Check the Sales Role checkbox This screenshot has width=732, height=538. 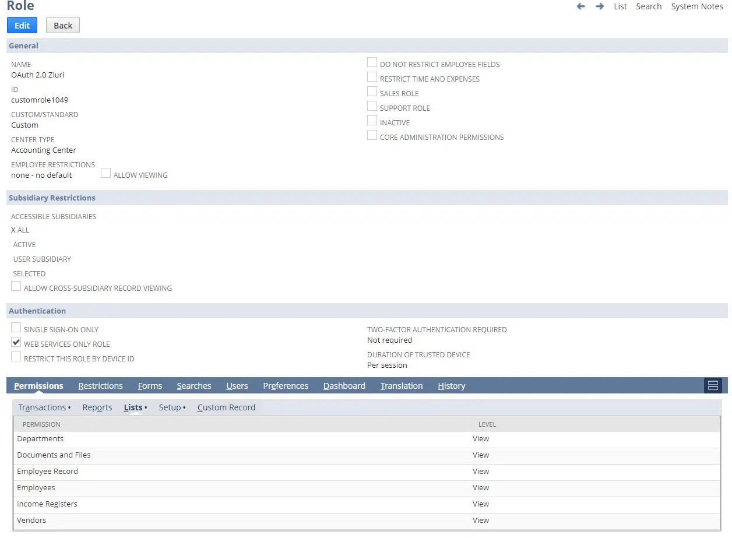click(x=372, y=92)
